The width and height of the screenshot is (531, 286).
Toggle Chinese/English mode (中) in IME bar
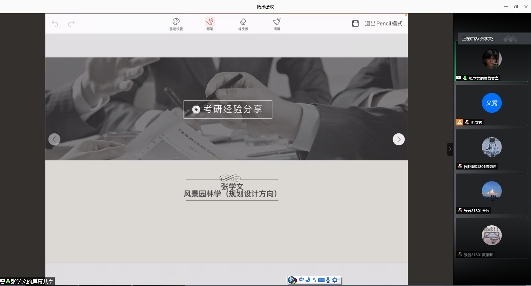click(301, 280)
